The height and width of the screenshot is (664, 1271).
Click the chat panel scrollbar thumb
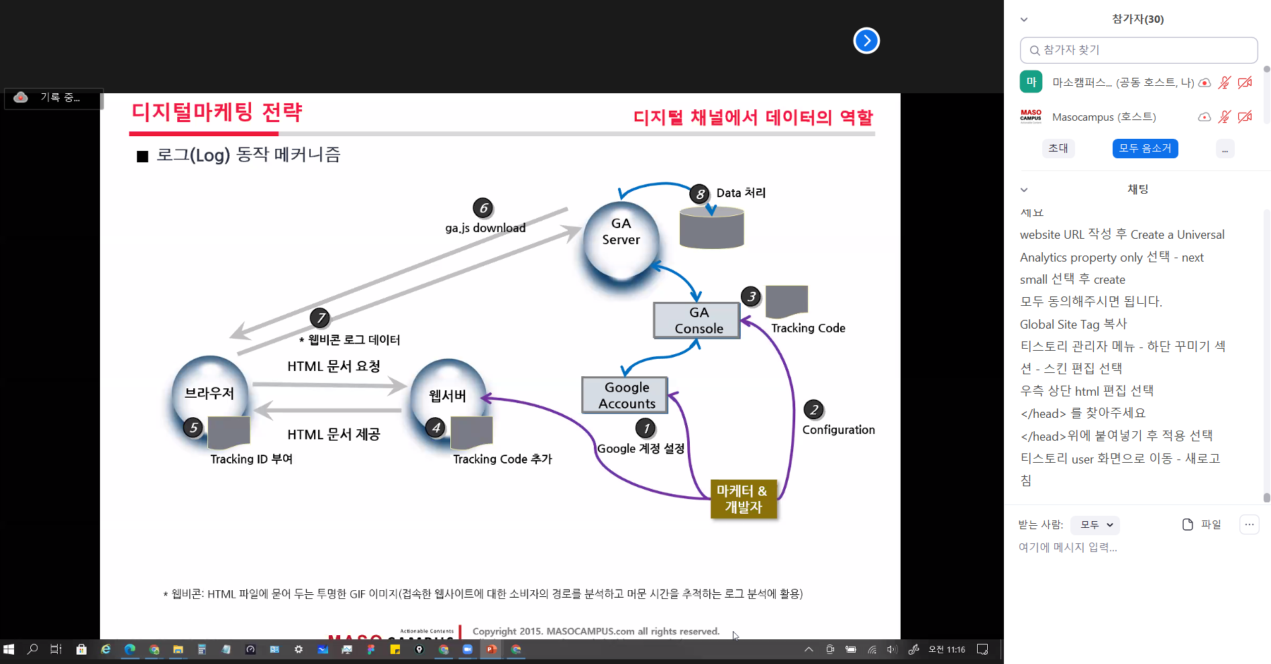pos(1266,498)
